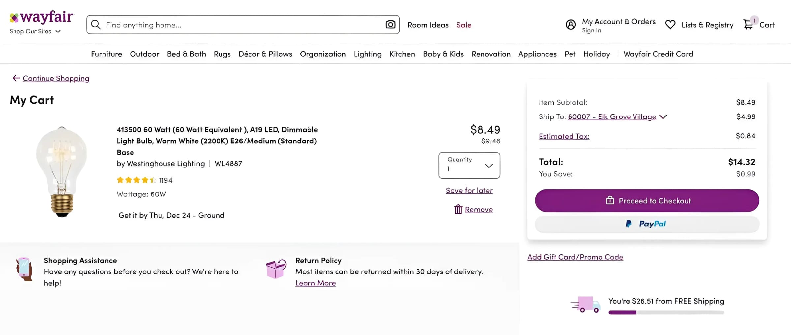Click the heart Lists & Registry icon

point(670,25)
